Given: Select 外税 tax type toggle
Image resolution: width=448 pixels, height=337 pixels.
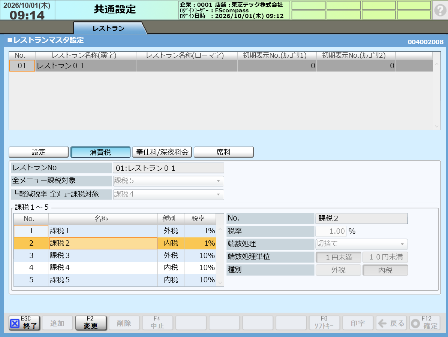Looking at the screenshot, I should [339, 270].
